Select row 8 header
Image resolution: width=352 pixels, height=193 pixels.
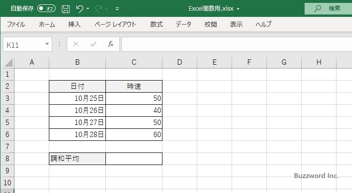[7, 159]
